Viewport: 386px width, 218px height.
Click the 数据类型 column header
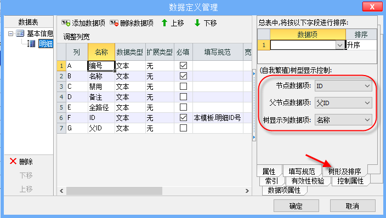click(x=130, y=52)
